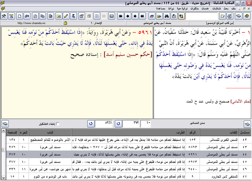Click the سنن النسائي label above table
The width and height of the screenshot is (252, 181).
tap(197, 123)
